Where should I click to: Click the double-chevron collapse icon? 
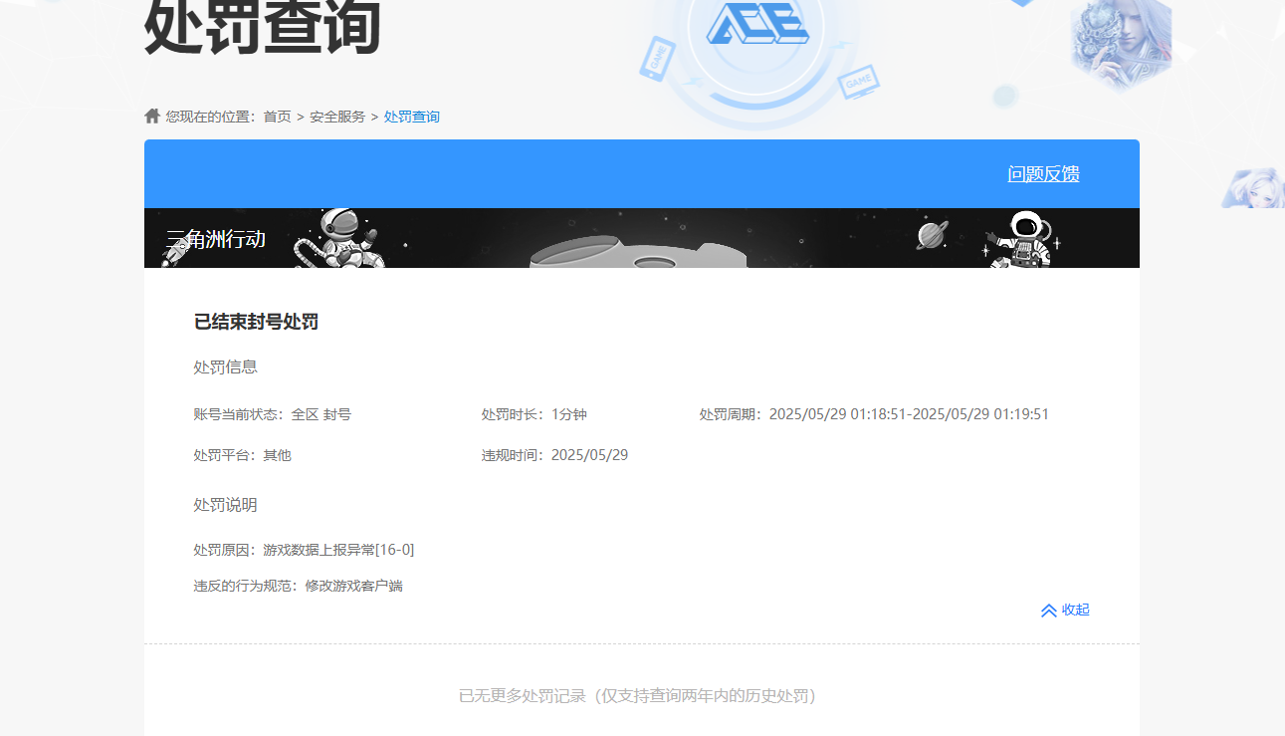pos(1048,611)
